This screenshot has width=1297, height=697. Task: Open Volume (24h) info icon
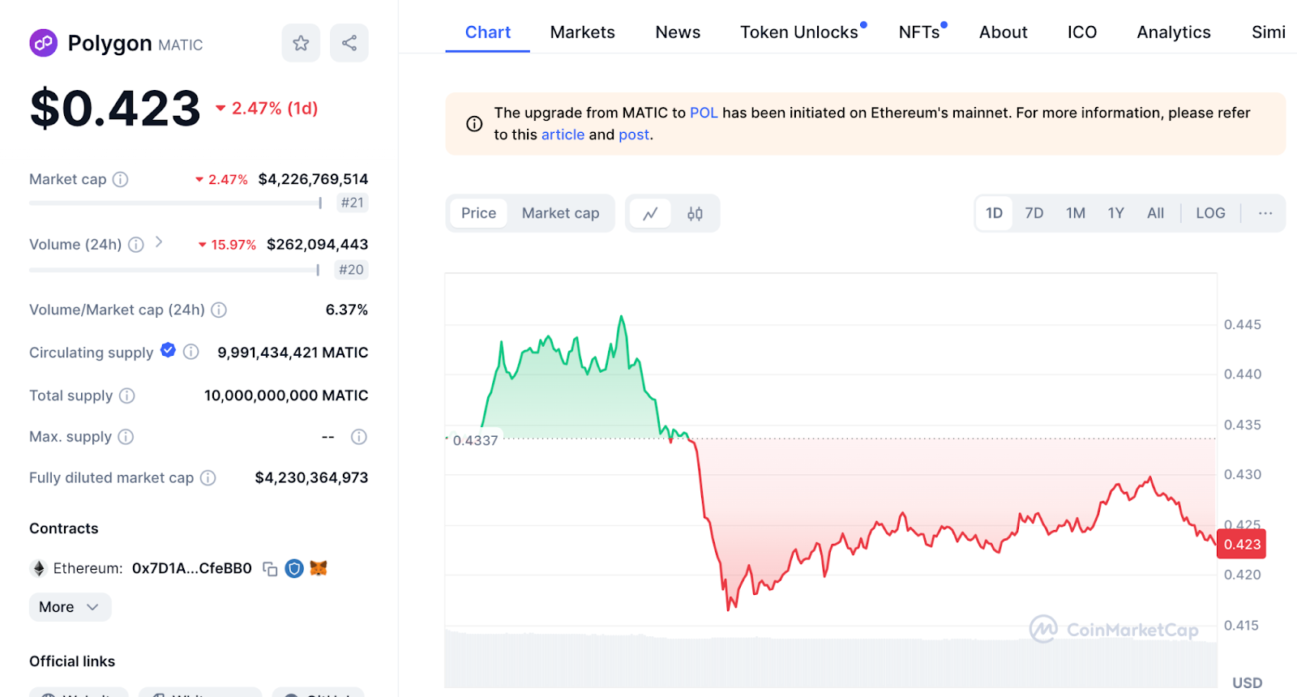[x=136, y=245]
